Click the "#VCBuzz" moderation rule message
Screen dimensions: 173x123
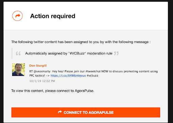[69, 53]
